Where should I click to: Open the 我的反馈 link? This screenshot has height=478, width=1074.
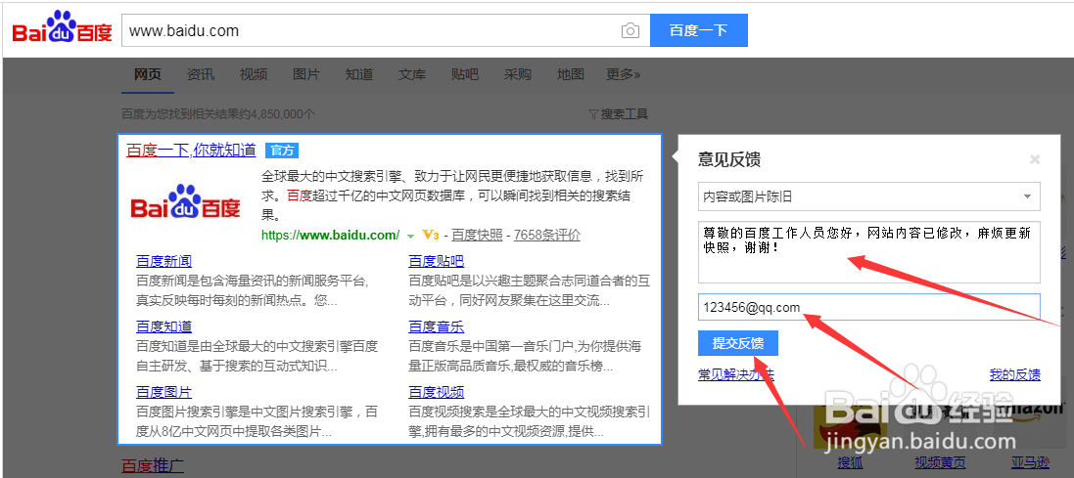[x=1015, y=374]
